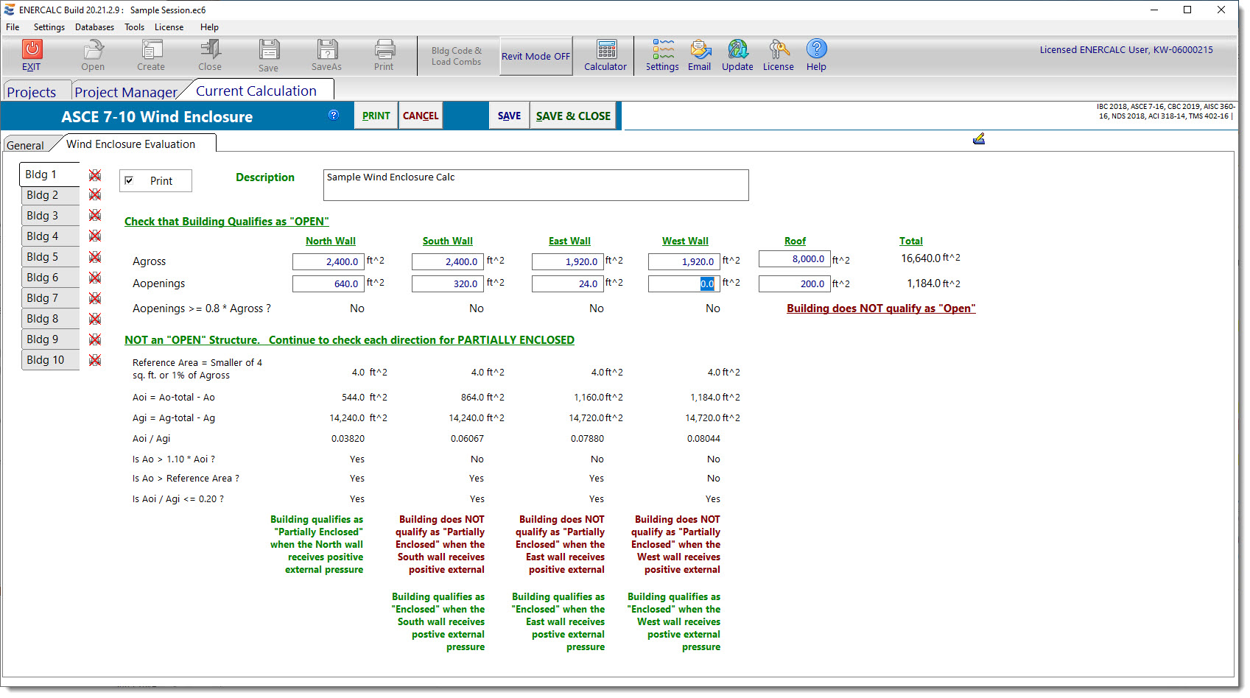Click the Email toolbar icon
1250x698 pixels.
click(x=700, y=49)
